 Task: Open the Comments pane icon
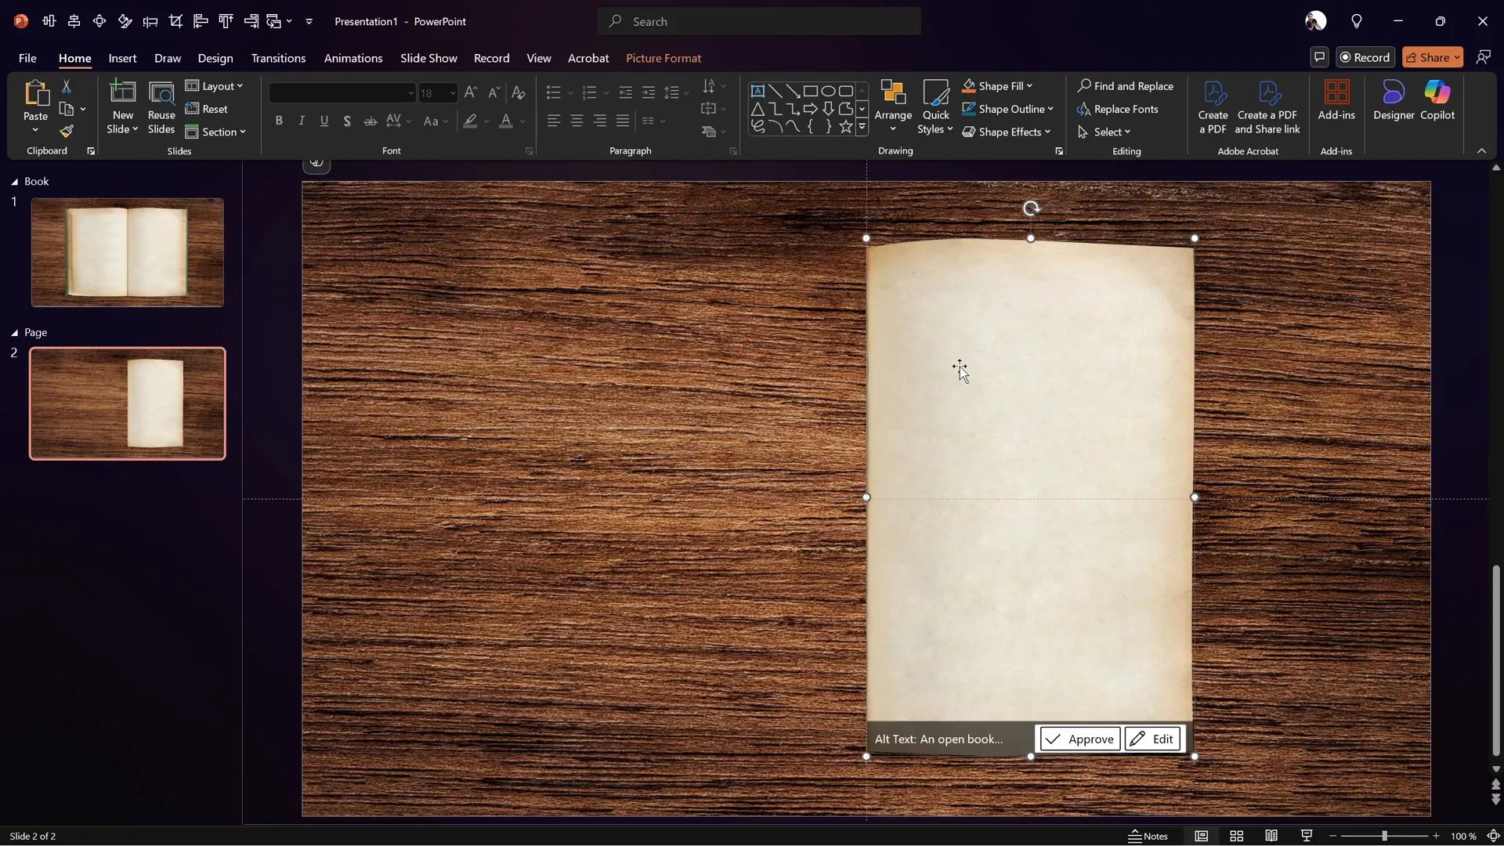(1319, 57)
